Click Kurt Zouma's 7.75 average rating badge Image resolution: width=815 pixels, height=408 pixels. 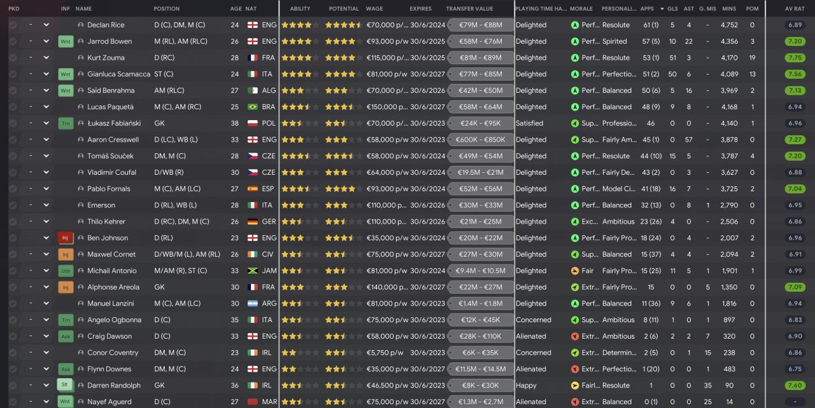tap(795, 58)
